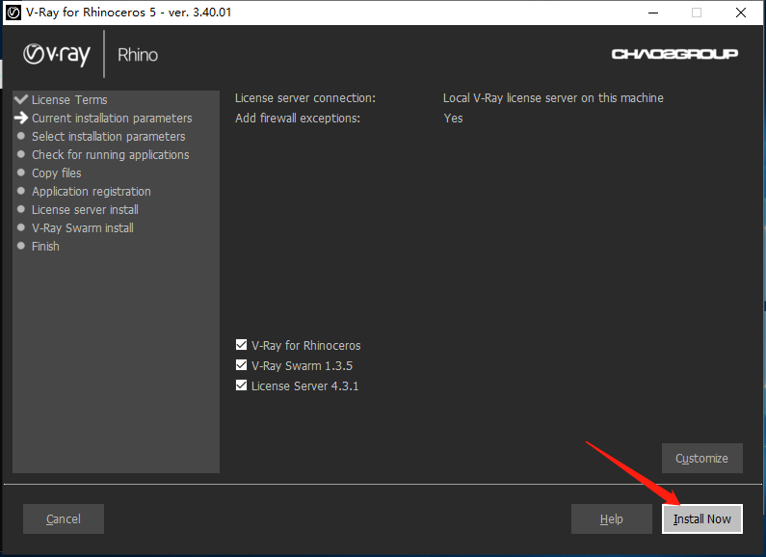Click the Finish step
The height and width of the screenshot is (557, 766).
pos(45,247)
